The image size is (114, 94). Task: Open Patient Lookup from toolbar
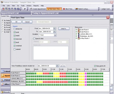82,9
